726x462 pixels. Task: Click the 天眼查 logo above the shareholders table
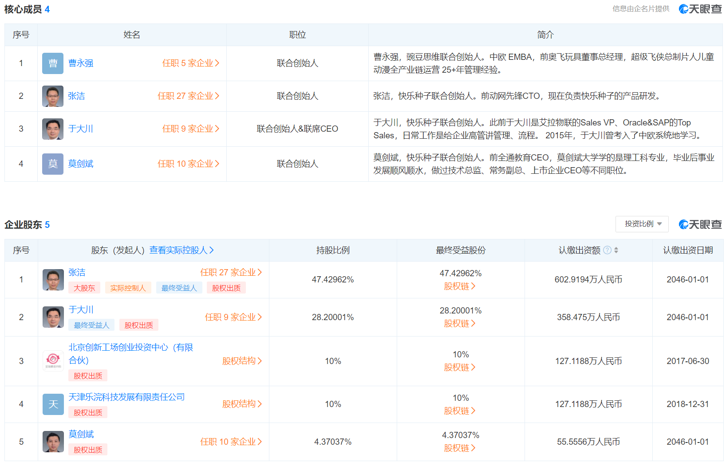pos(700,225)
